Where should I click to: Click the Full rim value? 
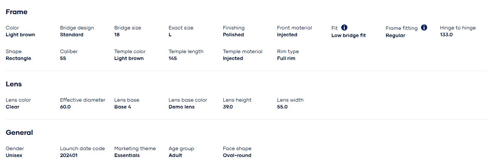(286, 58)
